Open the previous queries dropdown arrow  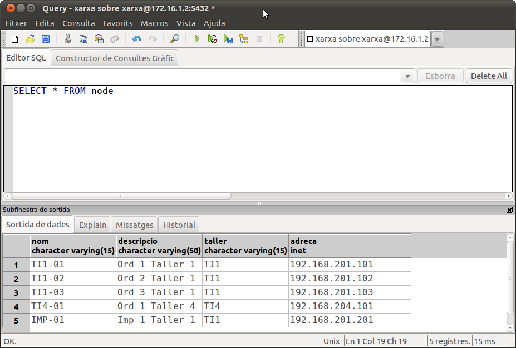pyautogui.click(x=407, y=76)
